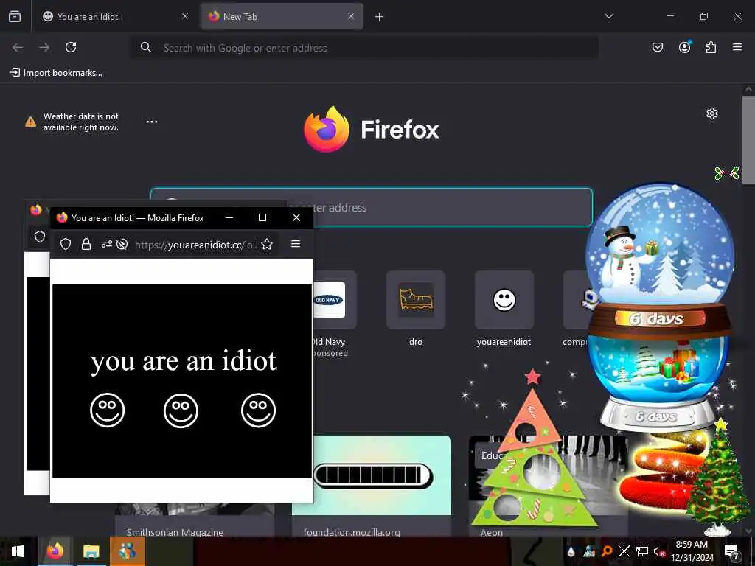Switch to the "You are an Idiot!" tab
The height and width of the screenshot is (566, 755).
point(116,17)
